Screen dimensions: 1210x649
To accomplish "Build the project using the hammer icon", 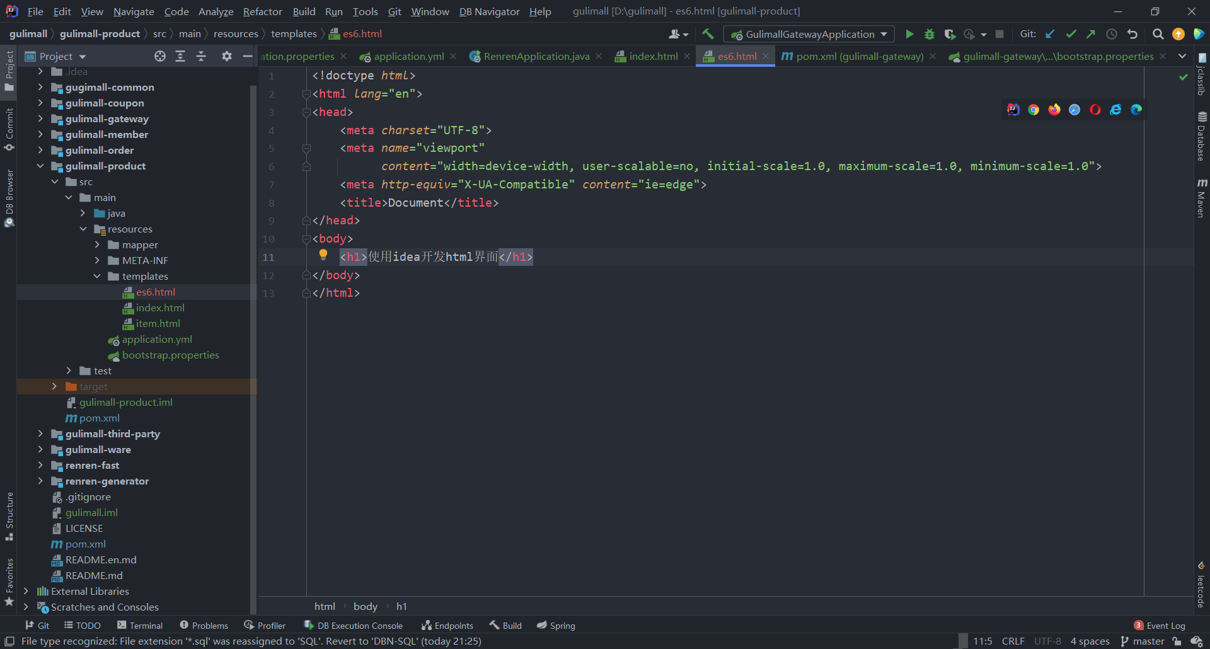I will (x=708, y=34).
